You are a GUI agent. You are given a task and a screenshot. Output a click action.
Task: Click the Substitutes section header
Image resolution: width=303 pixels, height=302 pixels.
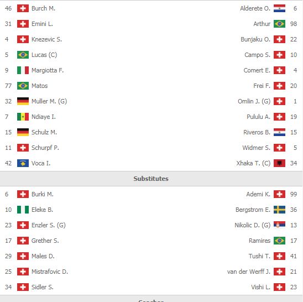[x=151, y=179]
